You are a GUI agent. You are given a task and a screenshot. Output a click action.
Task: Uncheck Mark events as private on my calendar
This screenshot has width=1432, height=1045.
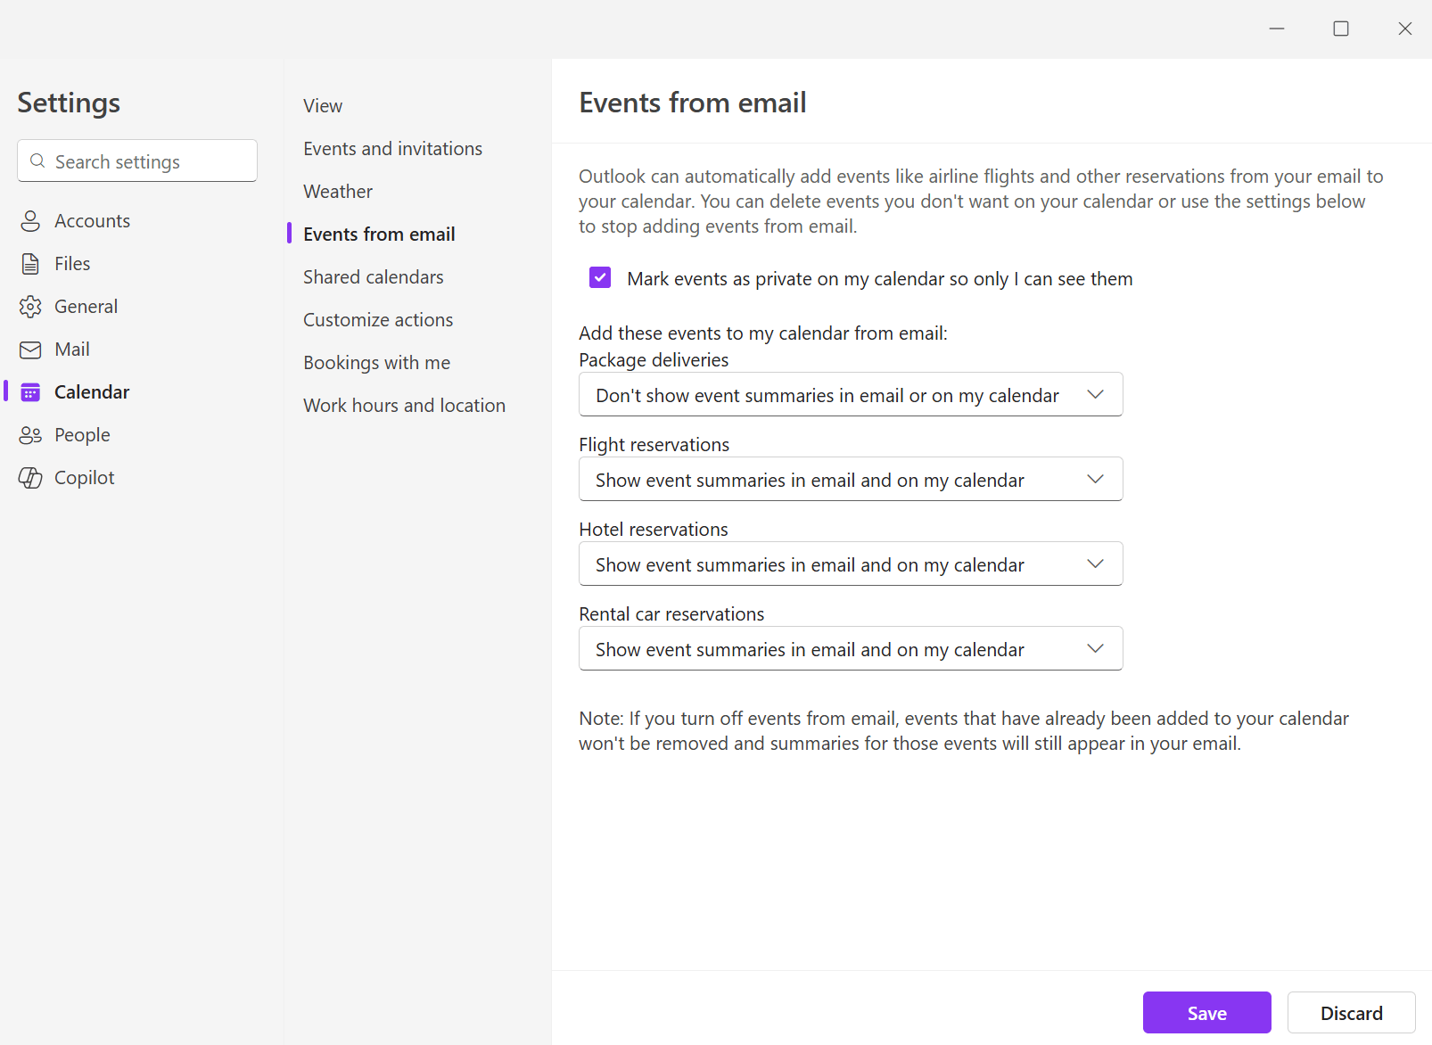coord(600,277)
